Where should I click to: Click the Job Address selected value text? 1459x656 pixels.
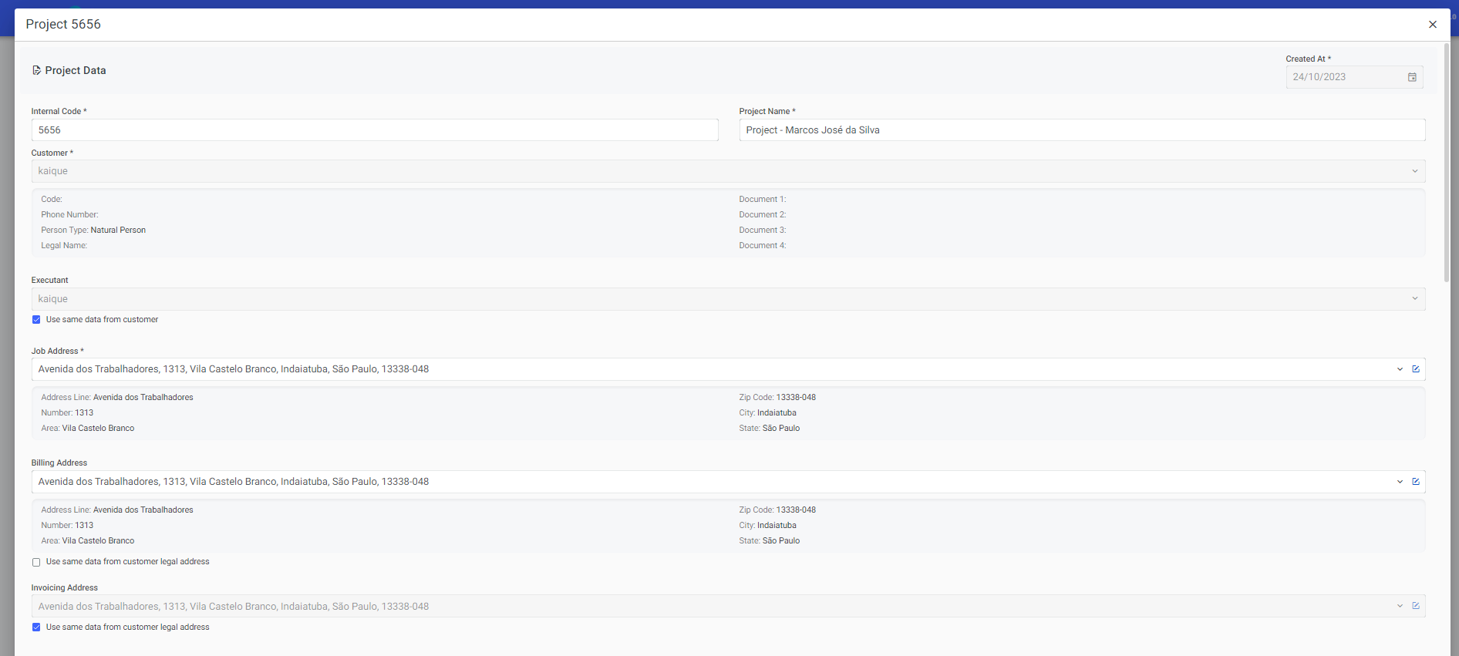point(234,369)
